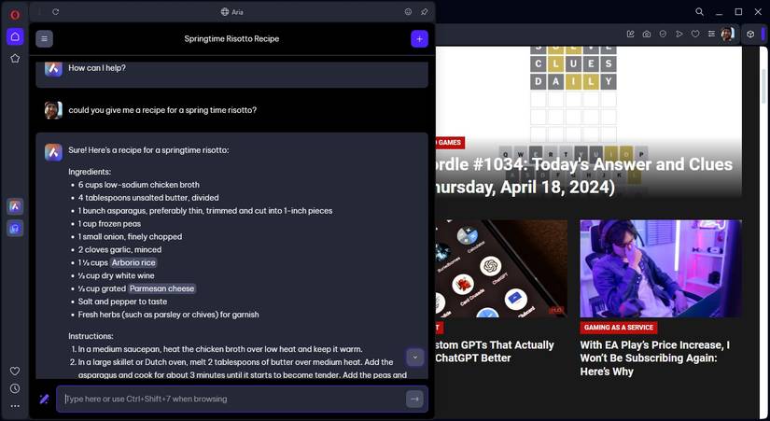Click the Arborio rice highlighted term
The height and width of the screenshot is (421, 770).
point(133,263)
